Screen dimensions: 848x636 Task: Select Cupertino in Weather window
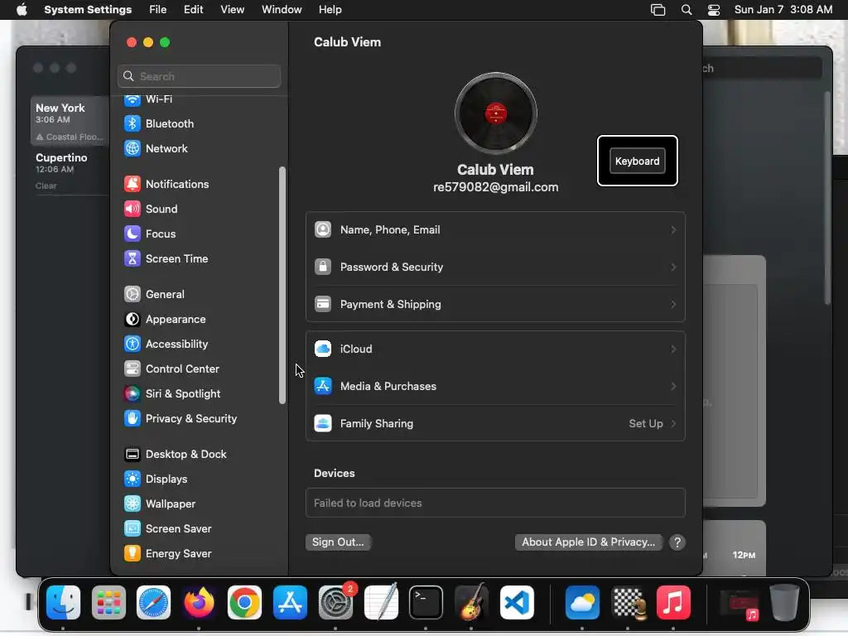pos(70,171)
